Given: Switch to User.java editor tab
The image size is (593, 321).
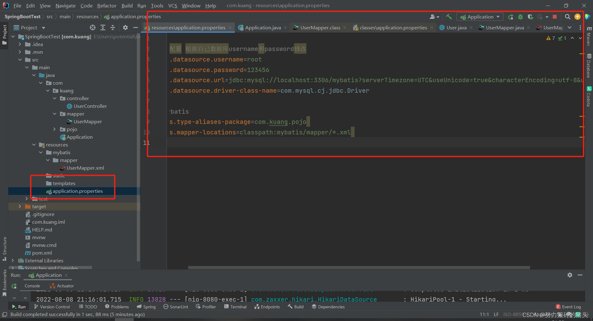Looking at the screenshot, I should 456,27.
